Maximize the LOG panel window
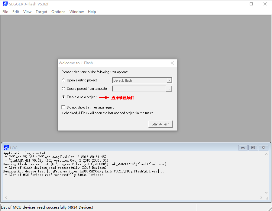 253,148
